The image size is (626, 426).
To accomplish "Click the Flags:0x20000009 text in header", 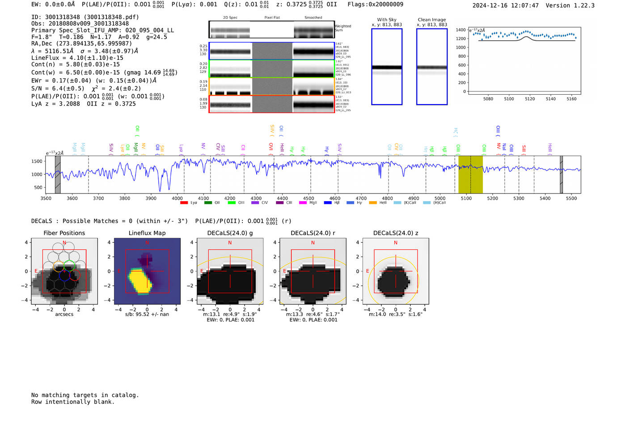I will (375, 4).
